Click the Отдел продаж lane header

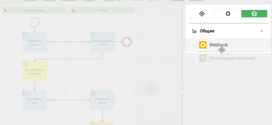click(34, 10)
